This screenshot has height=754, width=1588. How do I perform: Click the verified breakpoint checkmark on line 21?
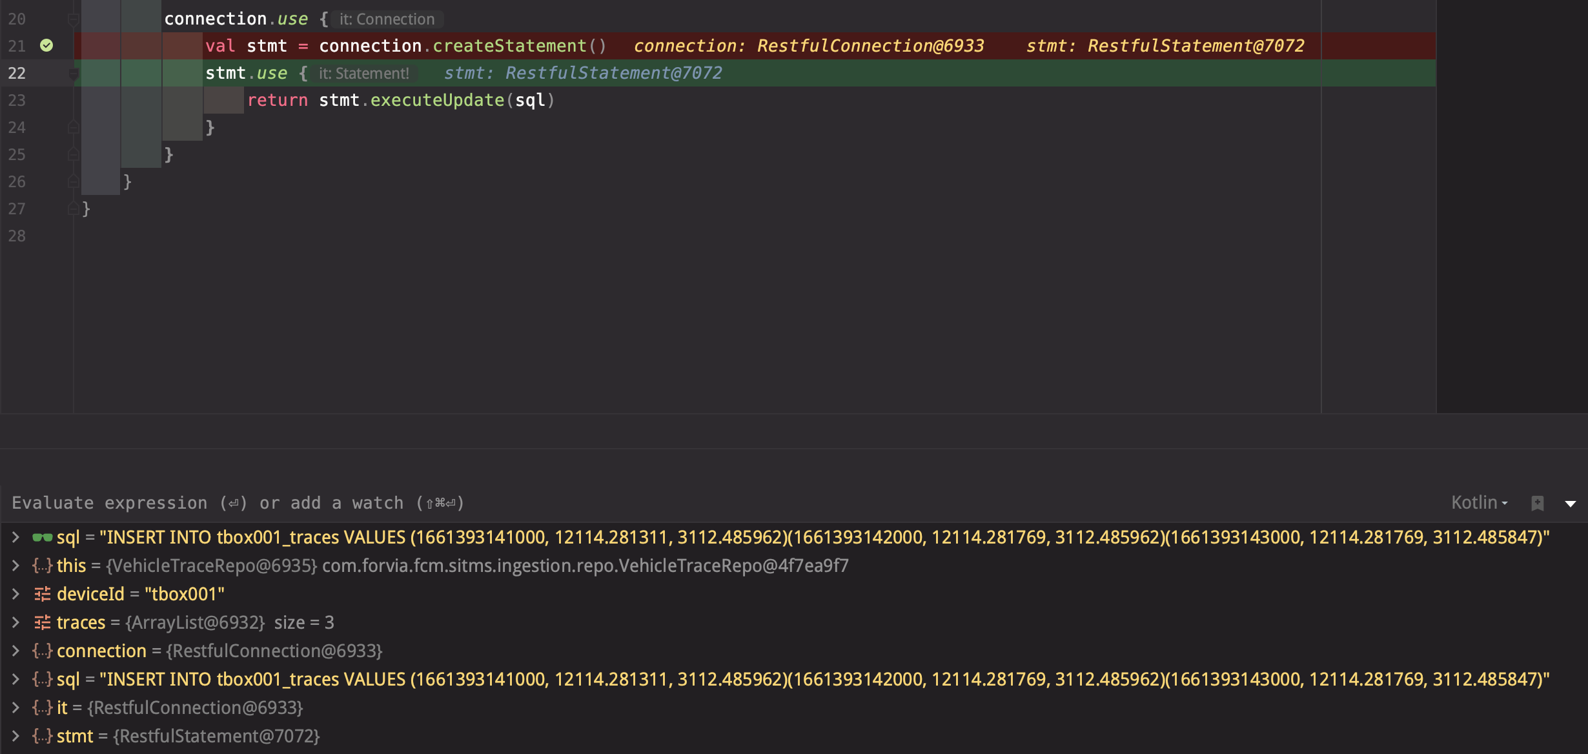click(45, 45)
